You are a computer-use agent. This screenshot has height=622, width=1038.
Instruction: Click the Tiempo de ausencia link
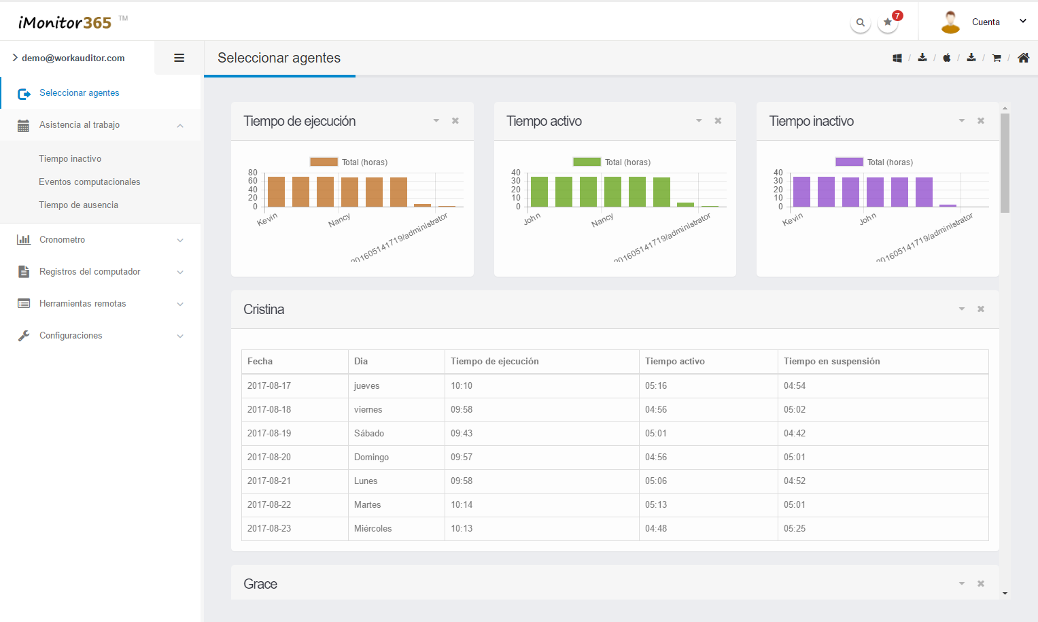click(x=78, y=205)
